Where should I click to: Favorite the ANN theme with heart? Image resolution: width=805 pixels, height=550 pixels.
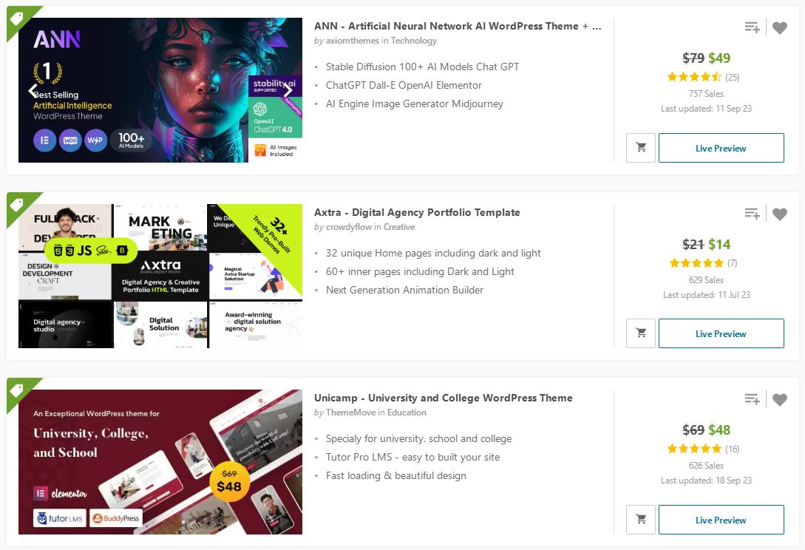coord(780,28)
